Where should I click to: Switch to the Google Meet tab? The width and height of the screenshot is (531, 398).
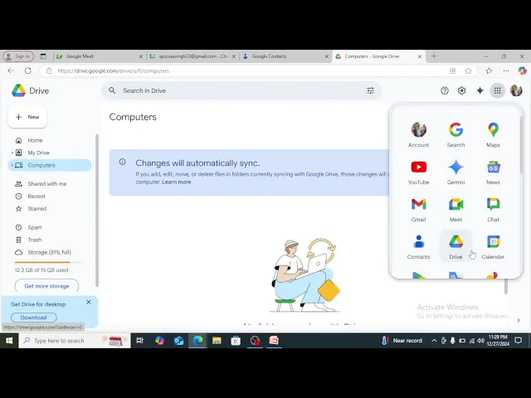100,56
